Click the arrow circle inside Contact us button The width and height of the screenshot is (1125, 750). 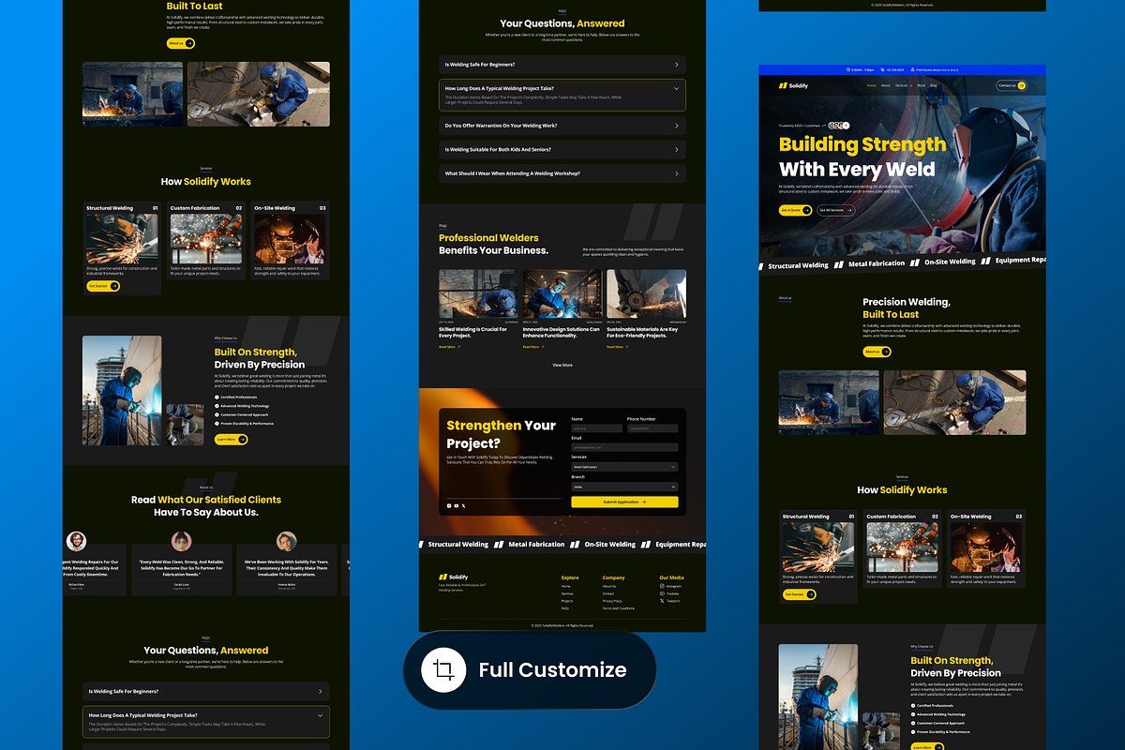[x=1021, y=85]
